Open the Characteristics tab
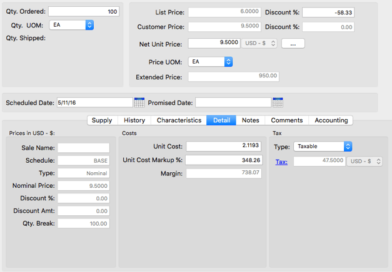Viewport: 392px width, 272px height. 179,120
